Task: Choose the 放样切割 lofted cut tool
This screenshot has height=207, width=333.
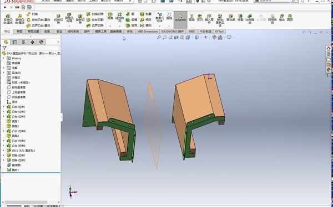Action: [x=95, y=20]
